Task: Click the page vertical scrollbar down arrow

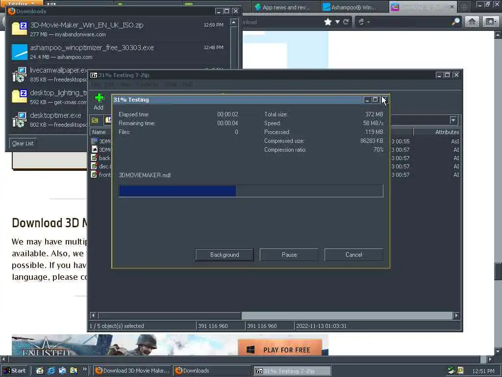Action: pos(498,351)
